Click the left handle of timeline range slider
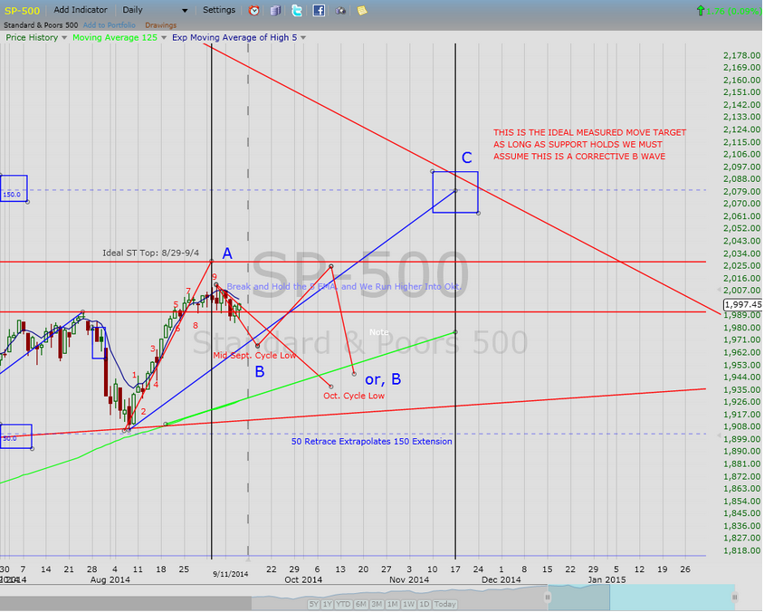Screen dimensions: 764x612 point(548,597)
